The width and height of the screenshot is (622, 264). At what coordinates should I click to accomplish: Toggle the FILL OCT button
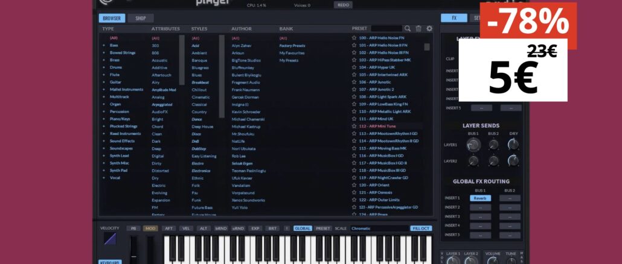click(422, 228)
